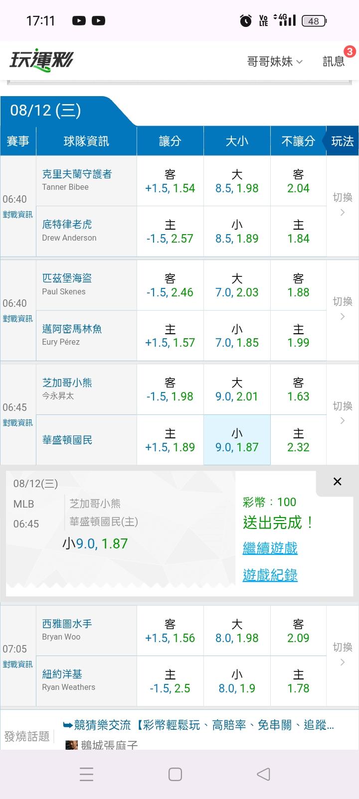
Task: Close the bet confirmation panel
Action: click(338, 481)
